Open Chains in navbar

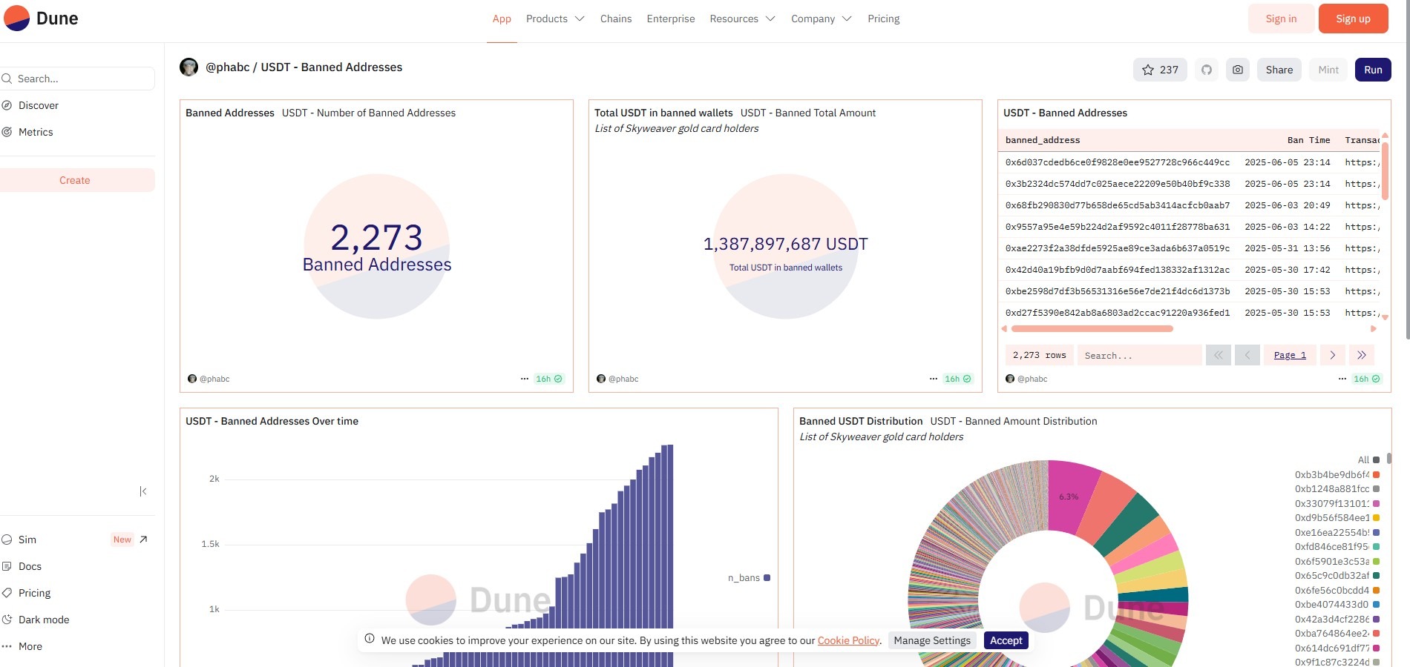point(616,19)
